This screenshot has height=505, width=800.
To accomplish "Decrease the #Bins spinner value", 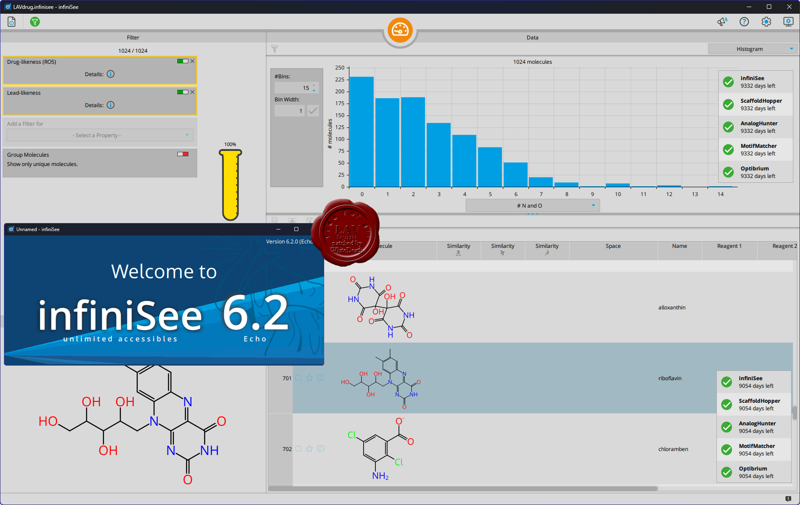I will coord(314,90).
